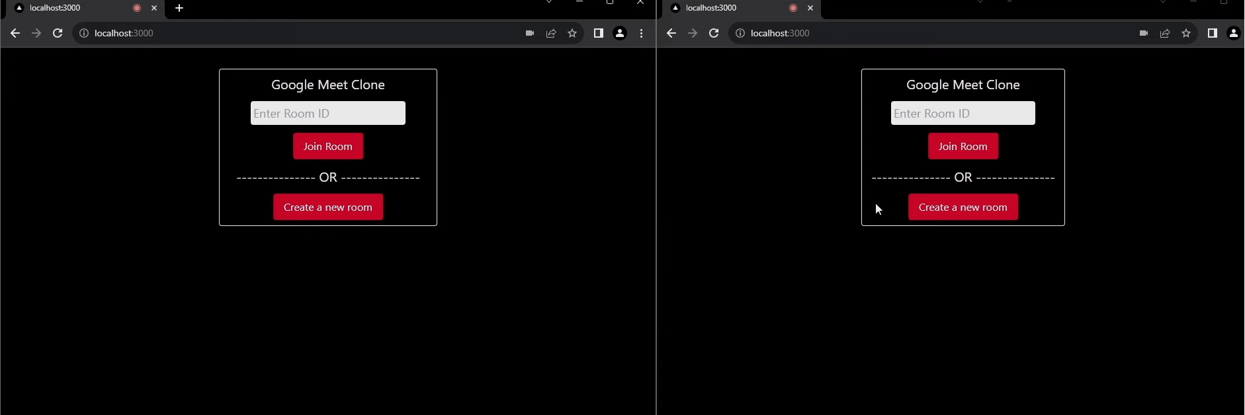The width and height of the screenshot is (1245, 415).
Task: Open the Chrome three-dot menu in left window
Action: [642, 33]
